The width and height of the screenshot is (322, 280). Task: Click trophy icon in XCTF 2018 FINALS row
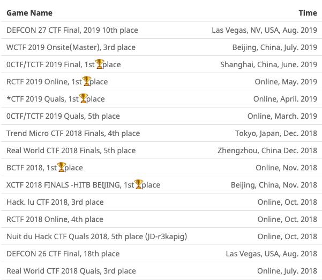(x=139, y=185)
